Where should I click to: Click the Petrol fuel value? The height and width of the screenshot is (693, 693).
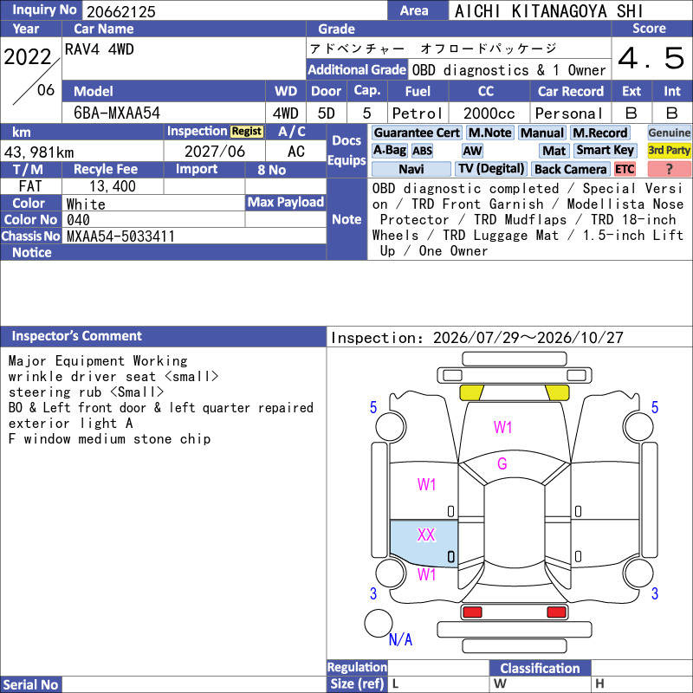coord(418,113)
